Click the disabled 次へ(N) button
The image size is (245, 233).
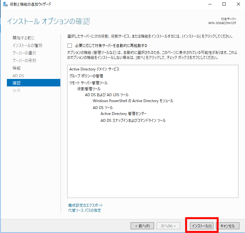point(168,226)
